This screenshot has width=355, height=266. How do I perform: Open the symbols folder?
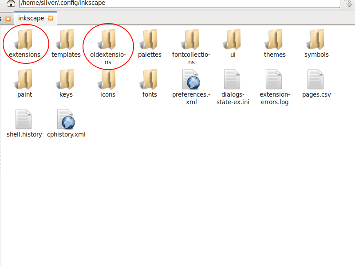316,39
